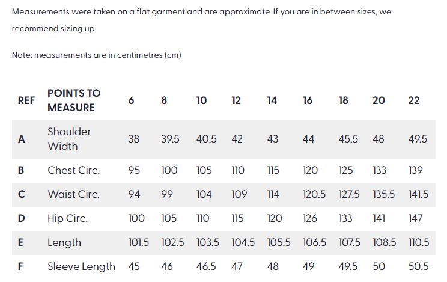Click the Sleeve Length row label

[x=81, y=266]
